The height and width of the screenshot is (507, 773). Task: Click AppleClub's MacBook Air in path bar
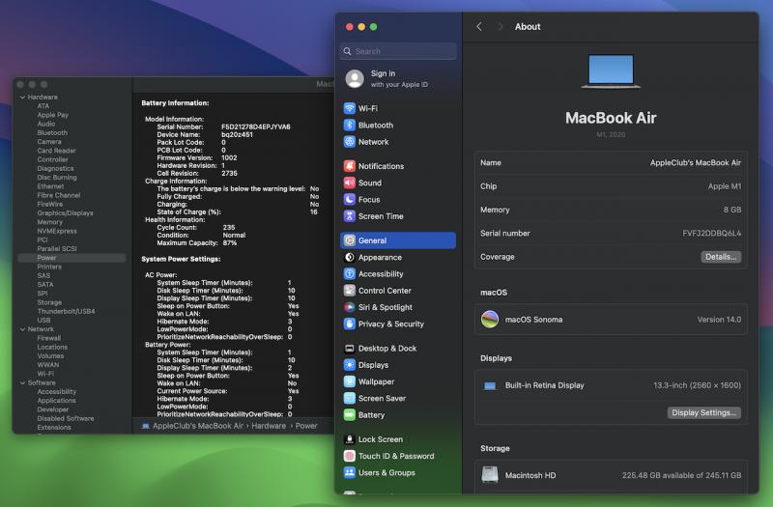[198, 426]
